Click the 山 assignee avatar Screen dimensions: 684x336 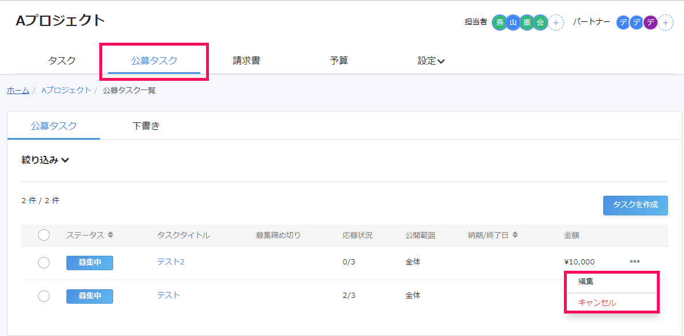click(513, 23)
